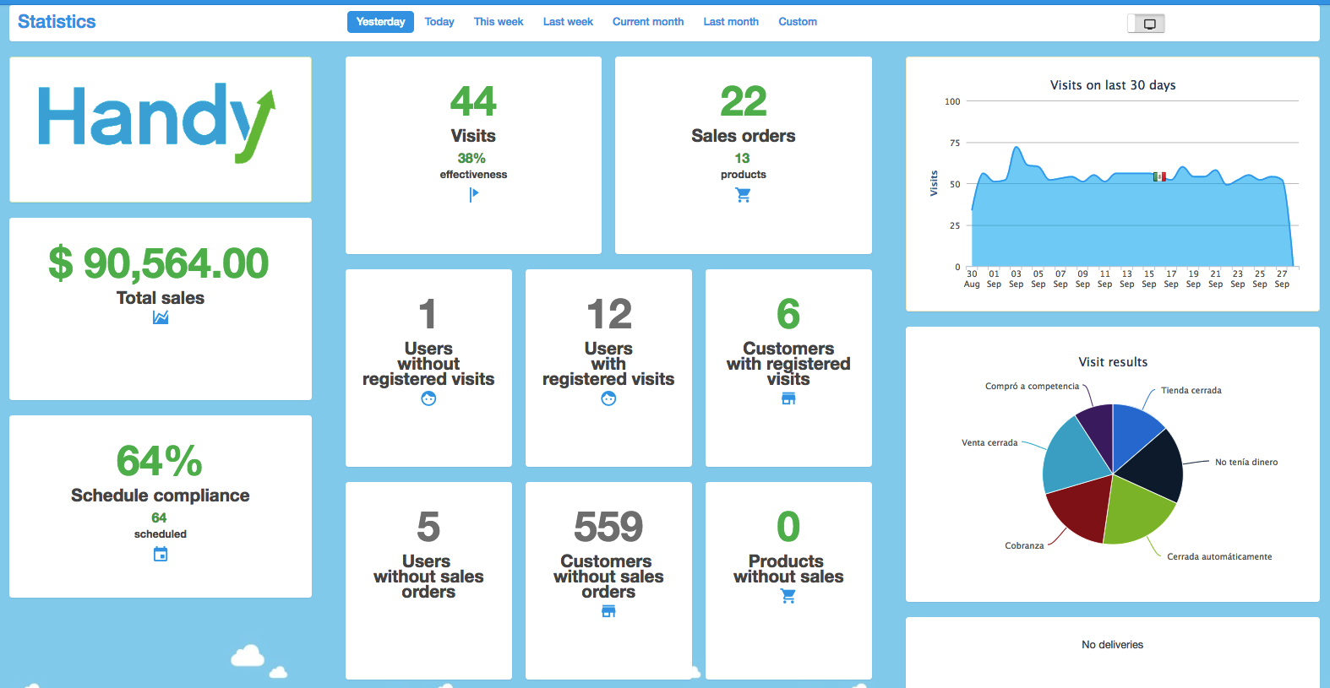Viewport: 1330px width, 688px height.
Task: Click the 6 customers with registered visits number
Action: (x=788, y=314)
